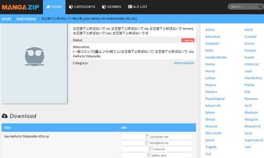Screen dimensions: 264x158
Task: Select Jou Heika to Yobanaide v01s.rar text
Action: pyautogui.click(x=26, y=137)
